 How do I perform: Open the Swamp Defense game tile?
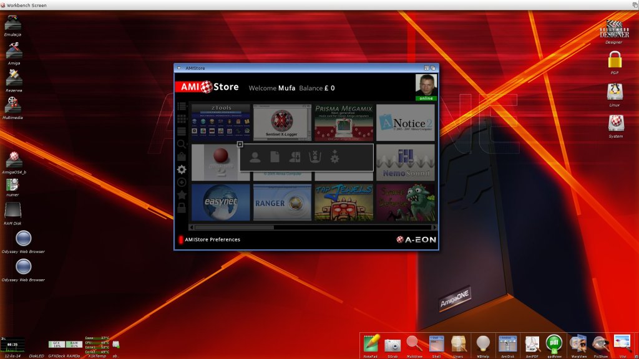pyautogui.click(x=406, y=203)
